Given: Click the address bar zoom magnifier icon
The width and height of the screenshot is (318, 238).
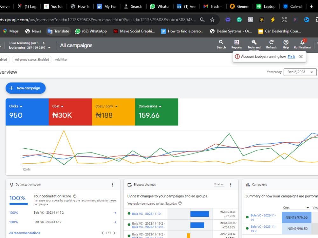Looking at the screenshot, I should (202, 20).
